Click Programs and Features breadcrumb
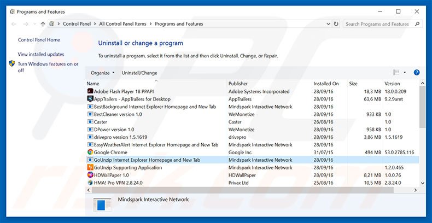432x223 pixels. [179, 24]
